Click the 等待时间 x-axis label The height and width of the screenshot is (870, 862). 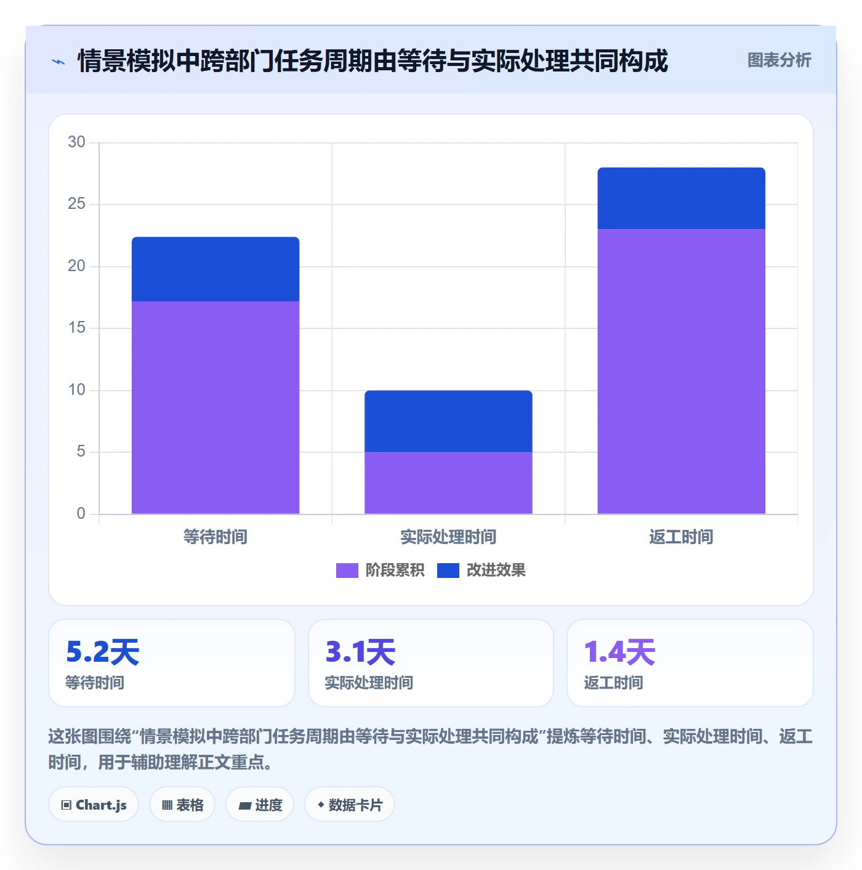pos(216,537)
